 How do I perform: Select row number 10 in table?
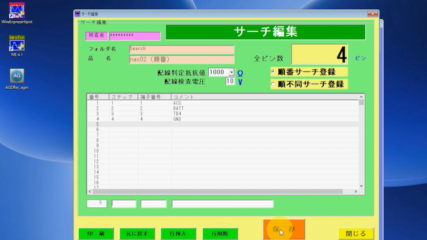point(223,151)
